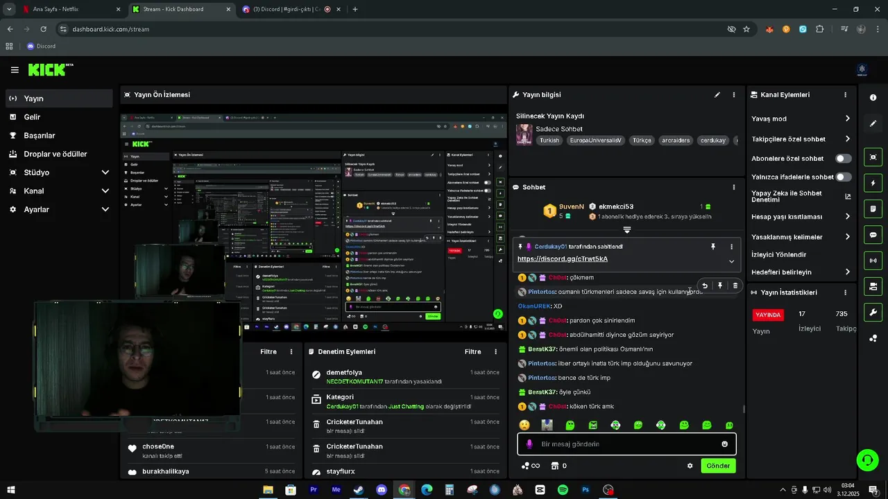This screenshot has width=888, height=499.
Task: Click the message input field
Action: click(626, 444)
